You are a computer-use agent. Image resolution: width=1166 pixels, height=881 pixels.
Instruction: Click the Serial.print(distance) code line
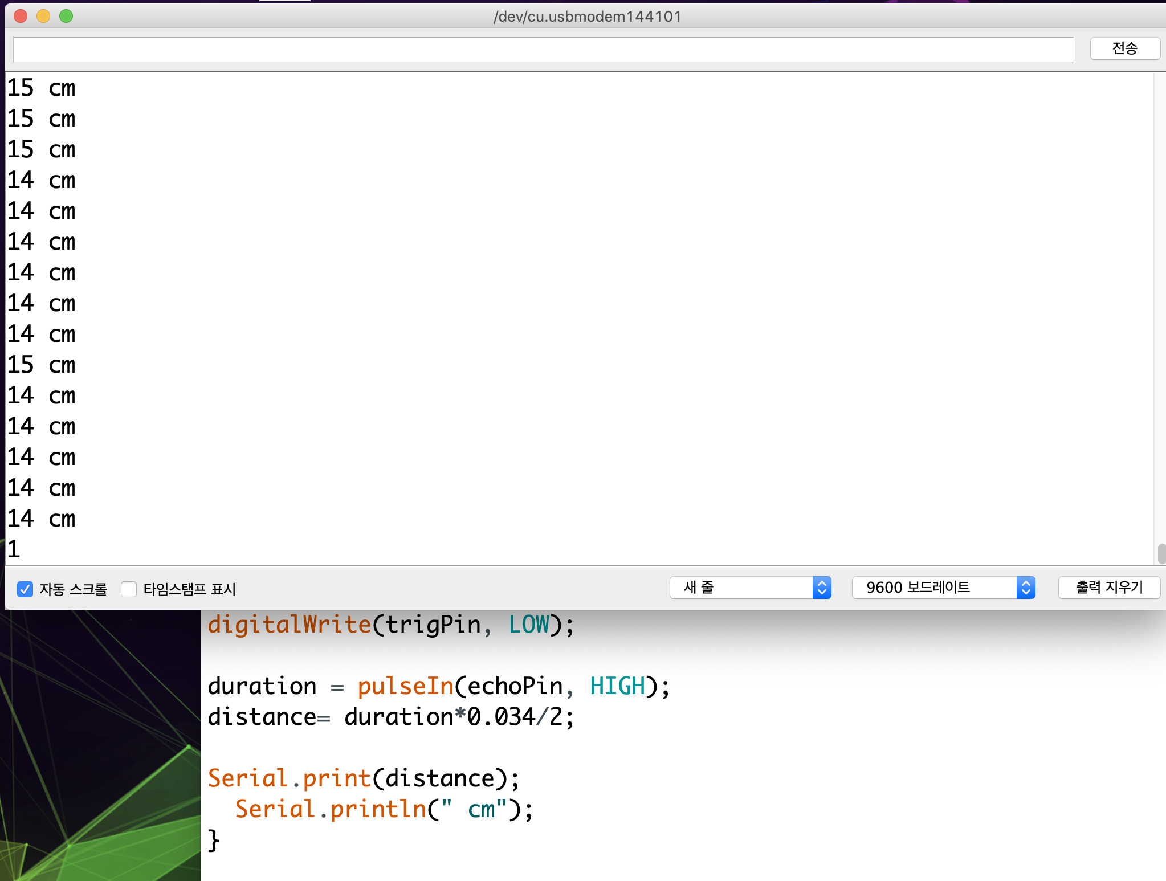pos(364,778)
